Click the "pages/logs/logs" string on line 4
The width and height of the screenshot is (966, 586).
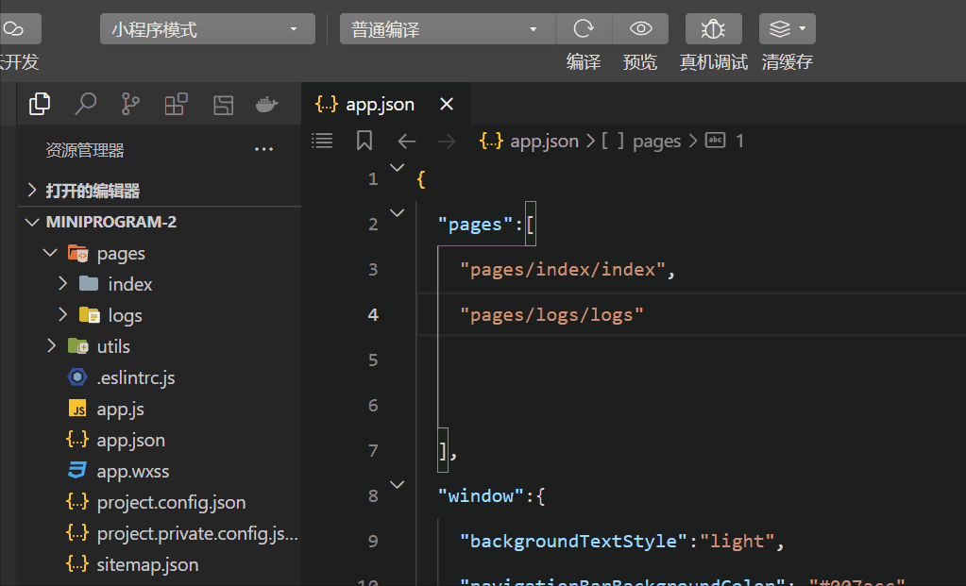[551, 315]
